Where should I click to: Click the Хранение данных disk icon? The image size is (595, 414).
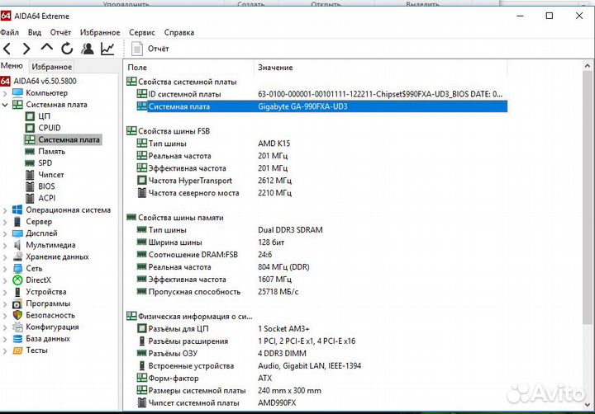(17, 256)
